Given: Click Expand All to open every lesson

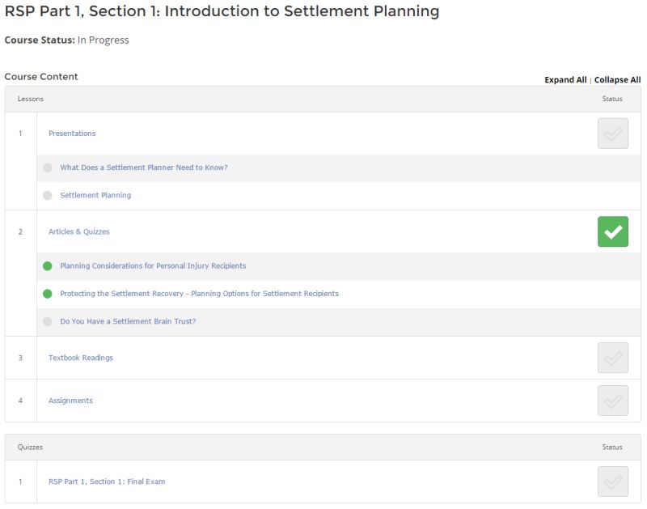Looking at the screenshot, I should (x=565, y=79).
